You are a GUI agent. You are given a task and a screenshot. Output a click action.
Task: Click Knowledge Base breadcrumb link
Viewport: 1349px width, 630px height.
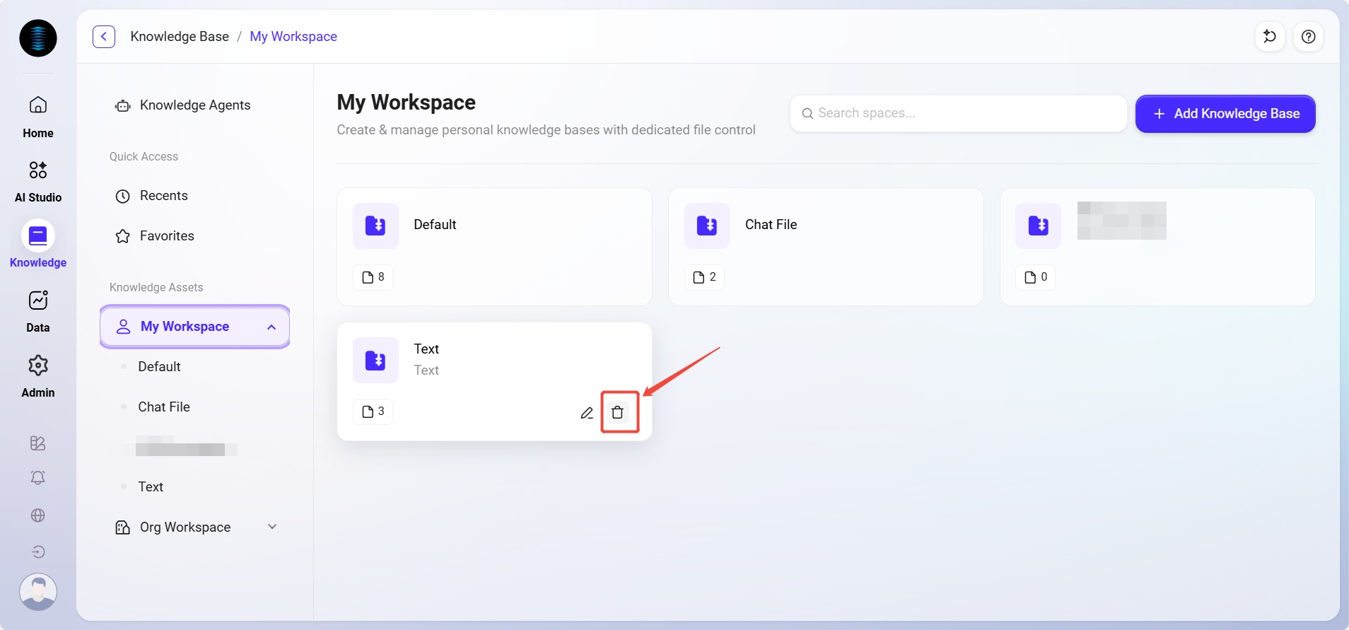[x=180, y=37]
